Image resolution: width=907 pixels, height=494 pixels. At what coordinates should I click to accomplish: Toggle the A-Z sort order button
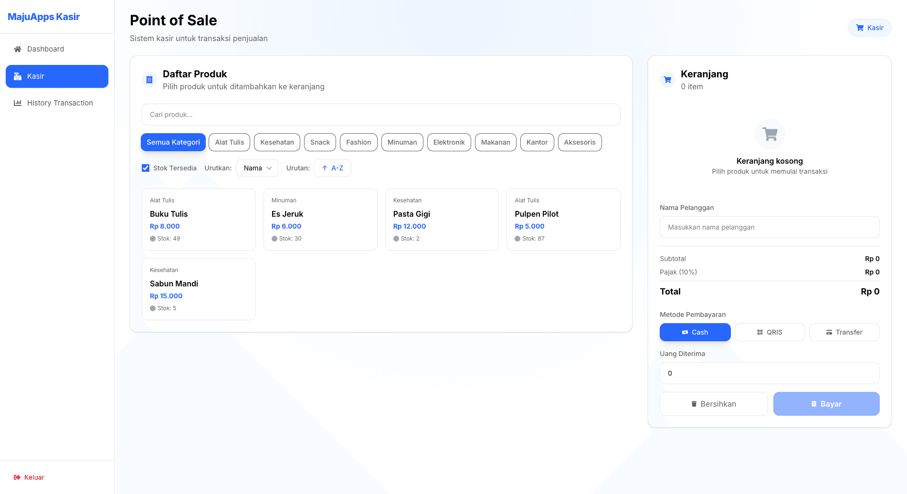(332, 168)
